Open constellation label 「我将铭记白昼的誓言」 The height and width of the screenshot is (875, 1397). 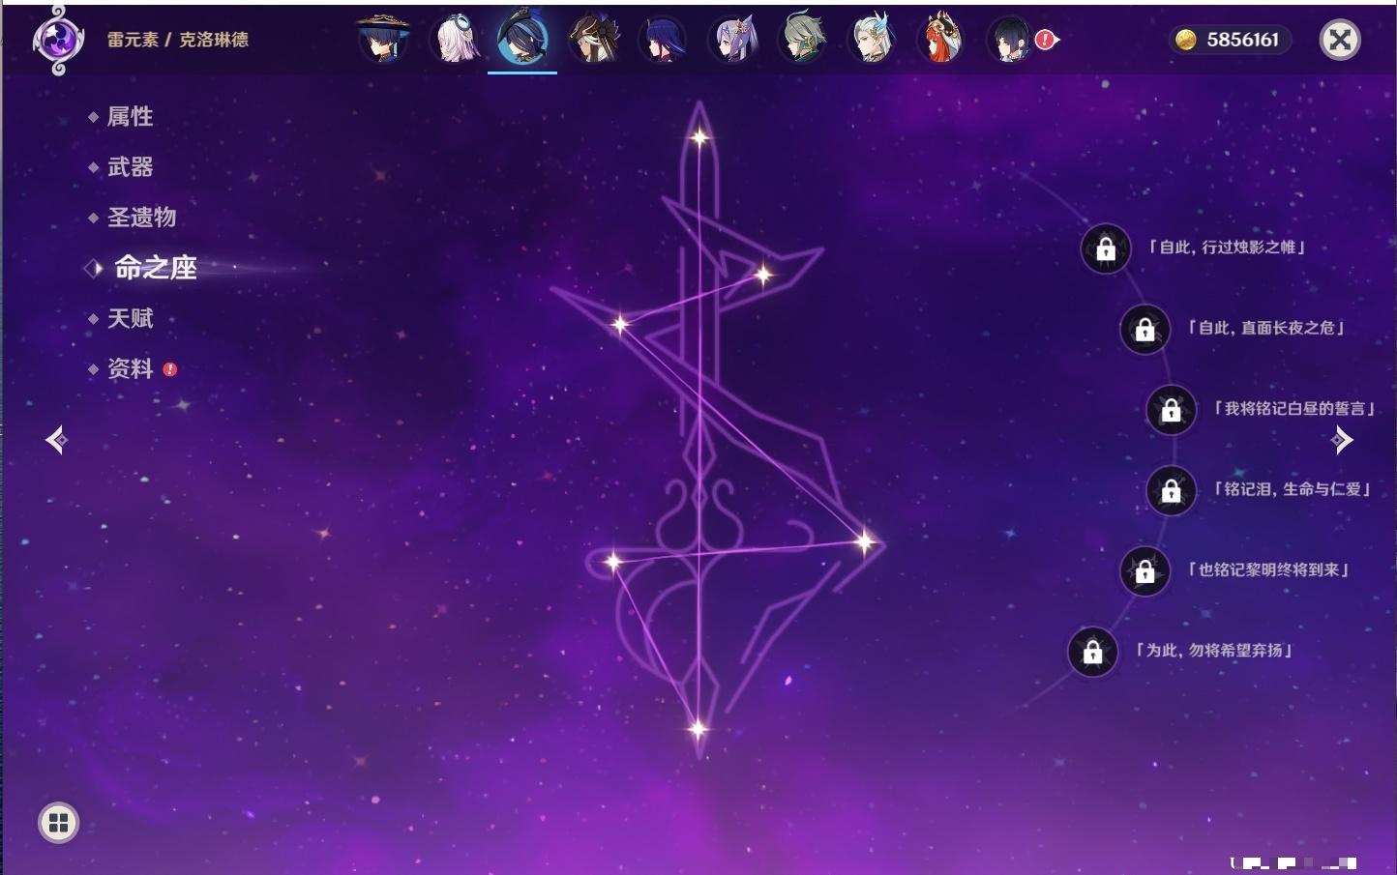1294,408
